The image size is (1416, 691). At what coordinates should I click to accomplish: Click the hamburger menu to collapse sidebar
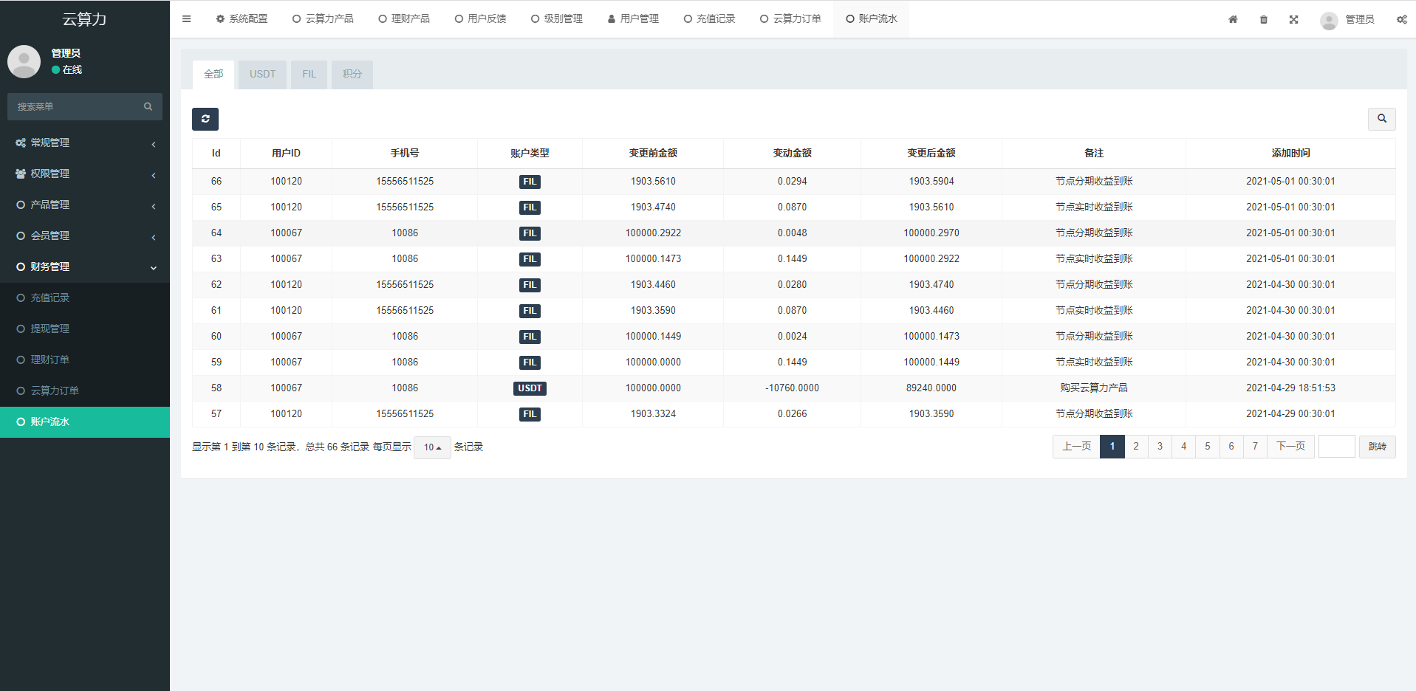tap(186, 18)
